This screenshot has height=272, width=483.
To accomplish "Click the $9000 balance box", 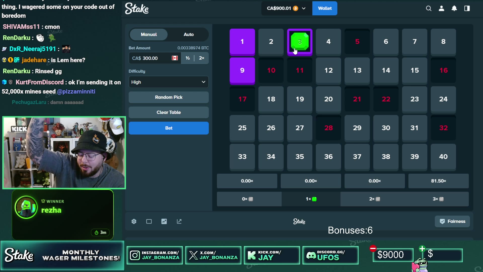I will coord(393,255).
